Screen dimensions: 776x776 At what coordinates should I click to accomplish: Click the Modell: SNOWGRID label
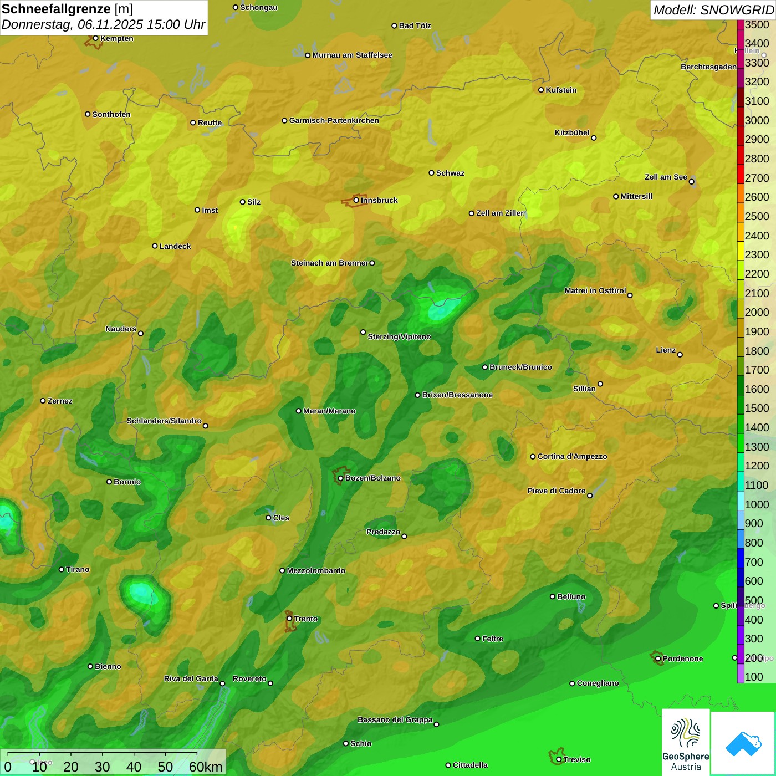click(713, 10)
